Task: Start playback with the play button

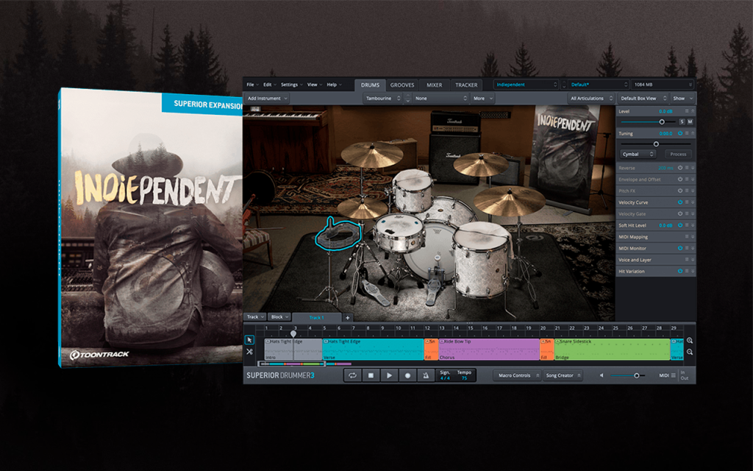Action: click(x=390, y=375)
